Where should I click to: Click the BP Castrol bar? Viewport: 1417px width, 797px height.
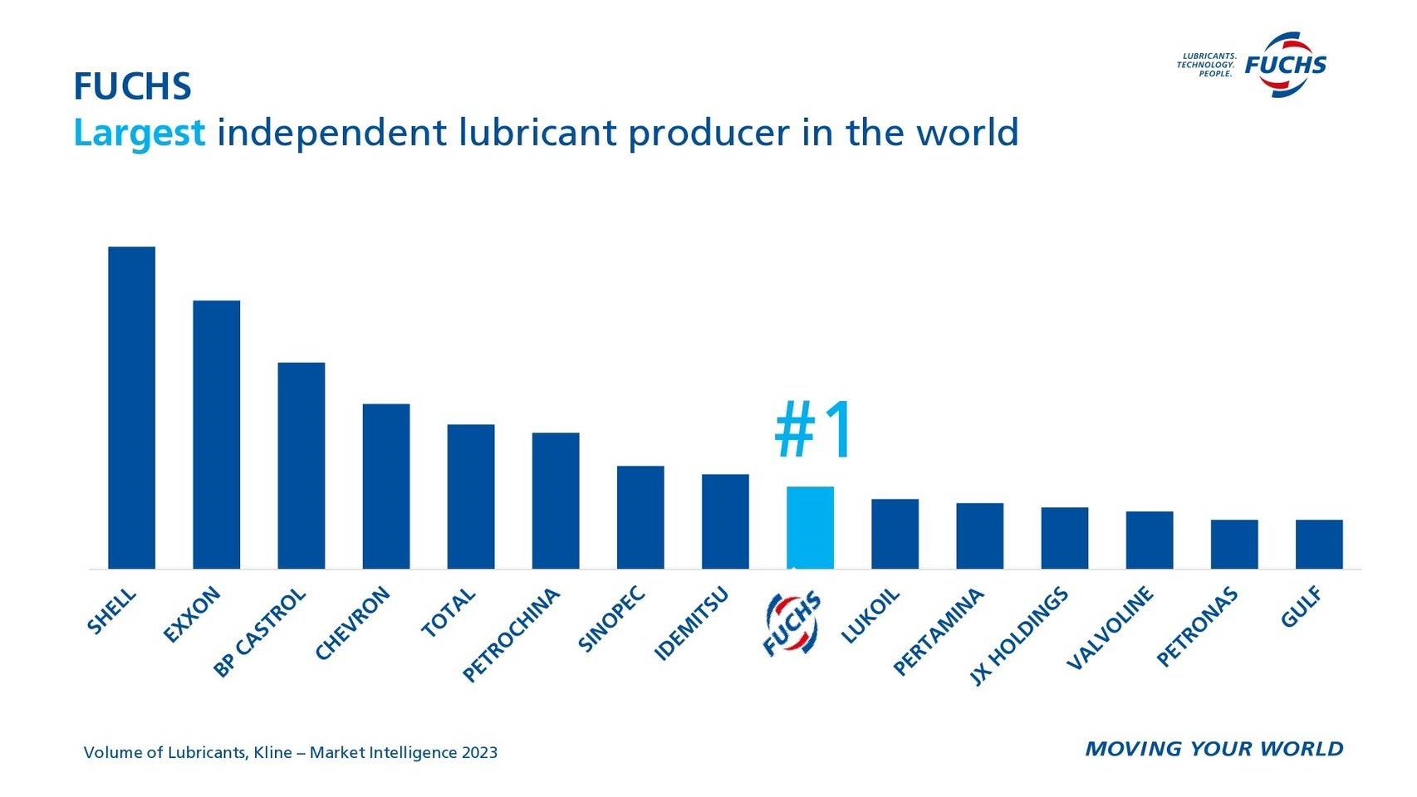(x=301, y=465)
